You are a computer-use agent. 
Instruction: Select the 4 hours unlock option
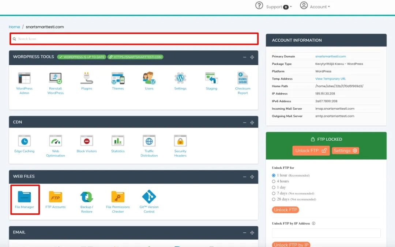pos(274,181)
